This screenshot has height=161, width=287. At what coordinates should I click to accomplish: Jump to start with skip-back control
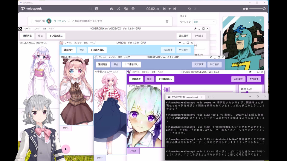(164, 9)
